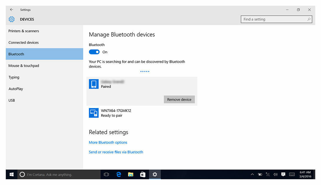Click the Cortana circle icon
The height and width of the screenshot is (185, 321).
(x=22, y=174)
